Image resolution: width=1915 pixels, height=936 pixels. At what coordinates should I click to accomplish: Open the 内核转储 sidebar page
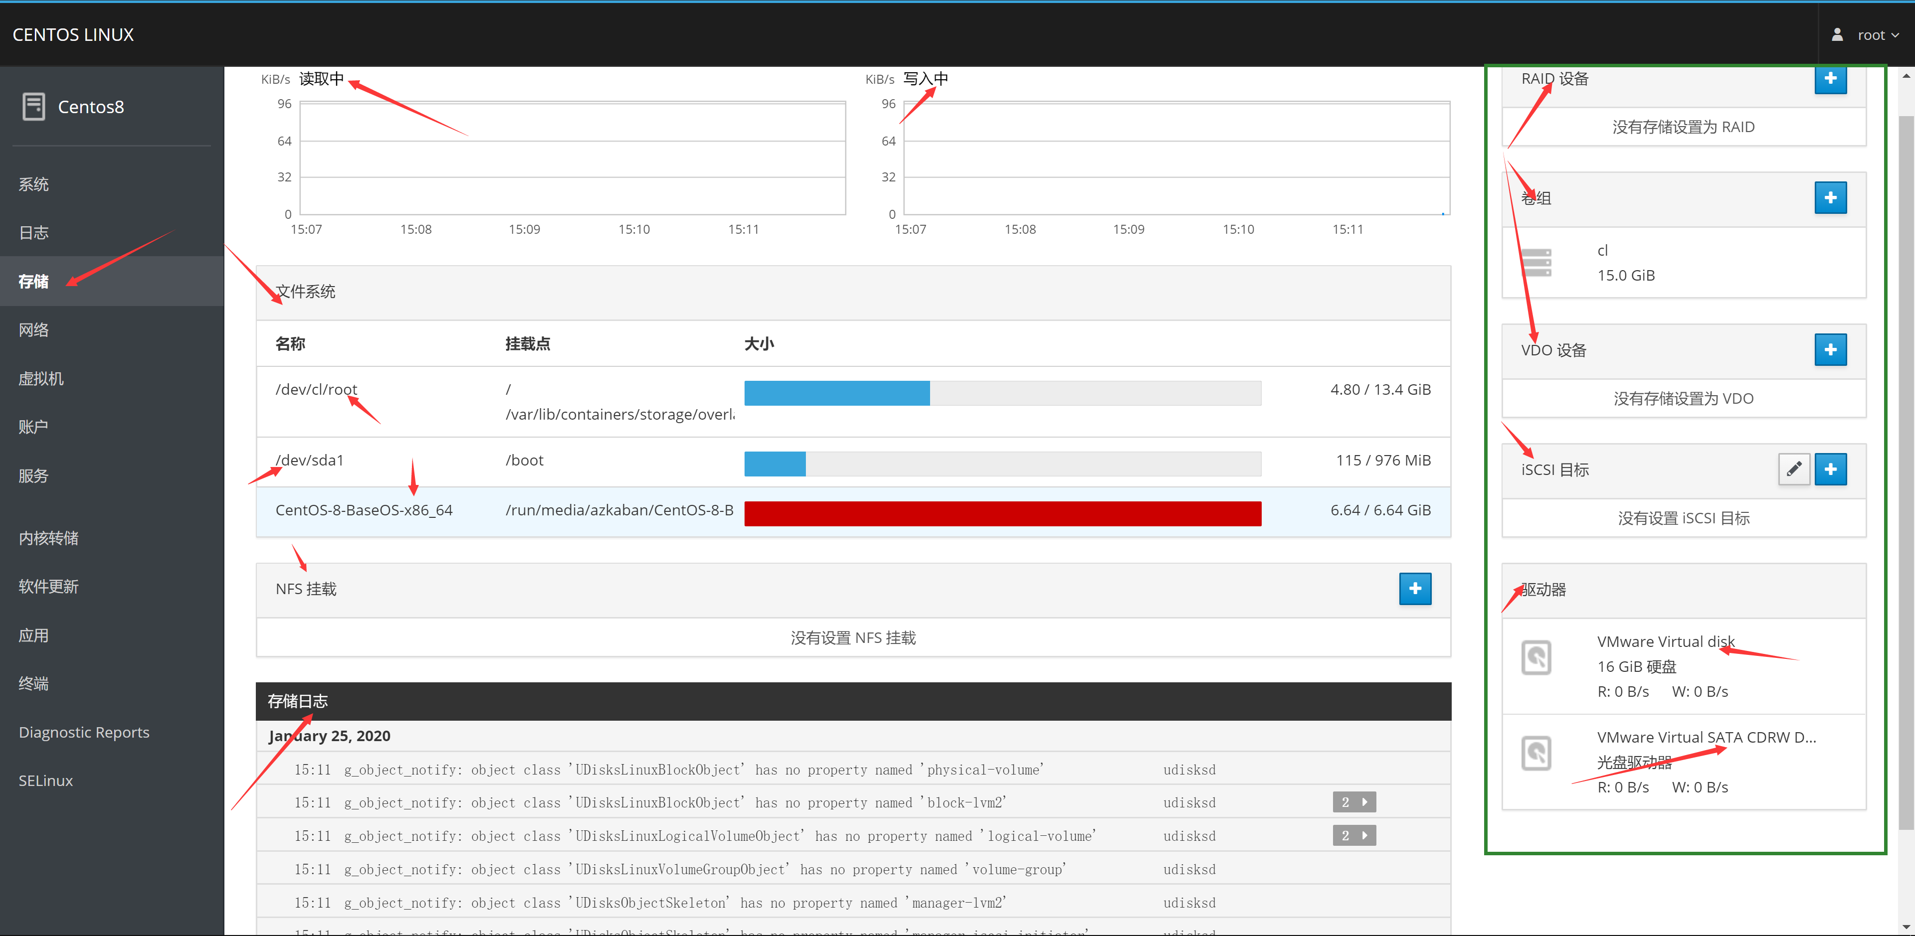click(x=112, y=539)
